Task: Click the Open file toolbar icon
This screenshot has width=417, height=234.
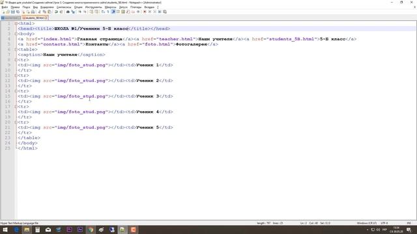Action: coord(8,12)
